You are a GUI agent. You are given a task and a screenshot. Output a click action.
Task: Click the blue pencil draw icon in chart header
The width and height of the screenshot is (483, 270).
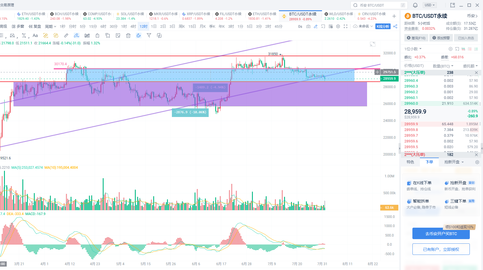316,26
